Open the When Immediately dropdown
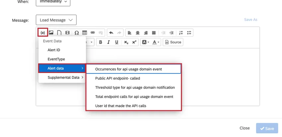Image resolution: width=282 pixels, height=137 pixels. (x=53, y=2)
